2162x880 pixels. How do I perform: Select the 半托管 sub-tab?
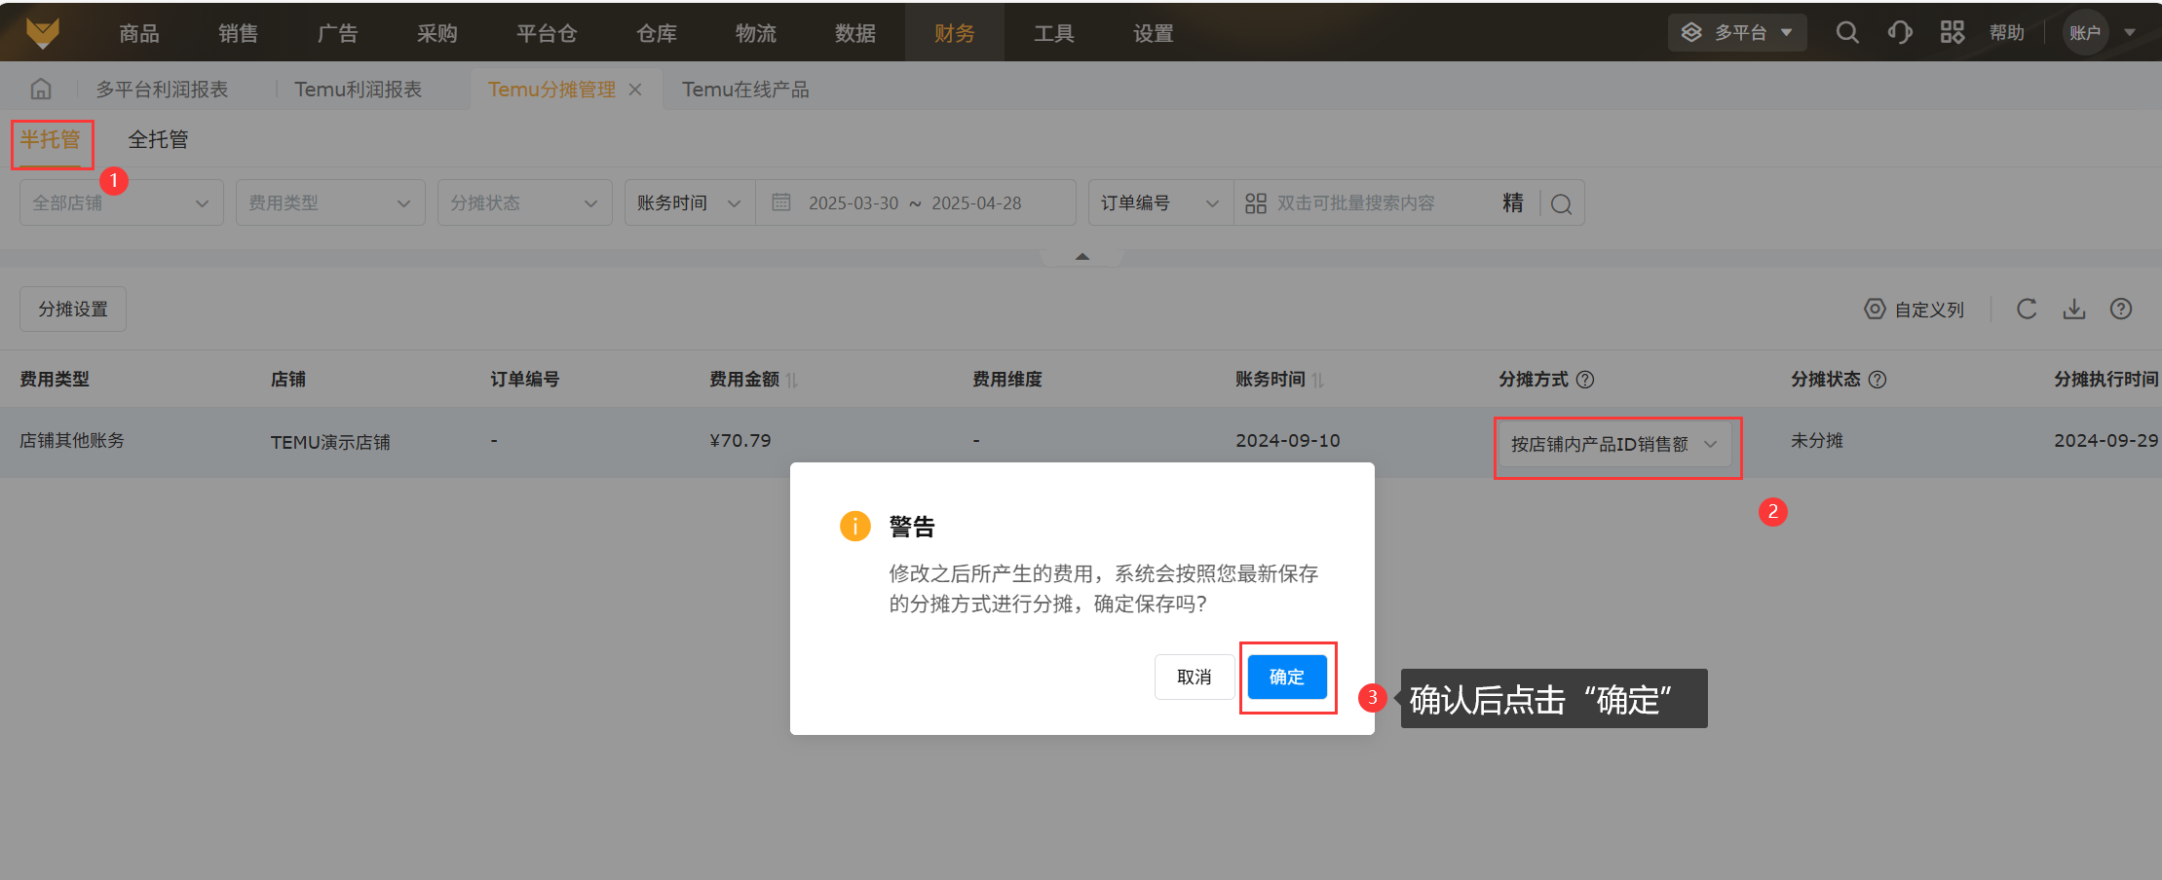[x=51, y=139]
